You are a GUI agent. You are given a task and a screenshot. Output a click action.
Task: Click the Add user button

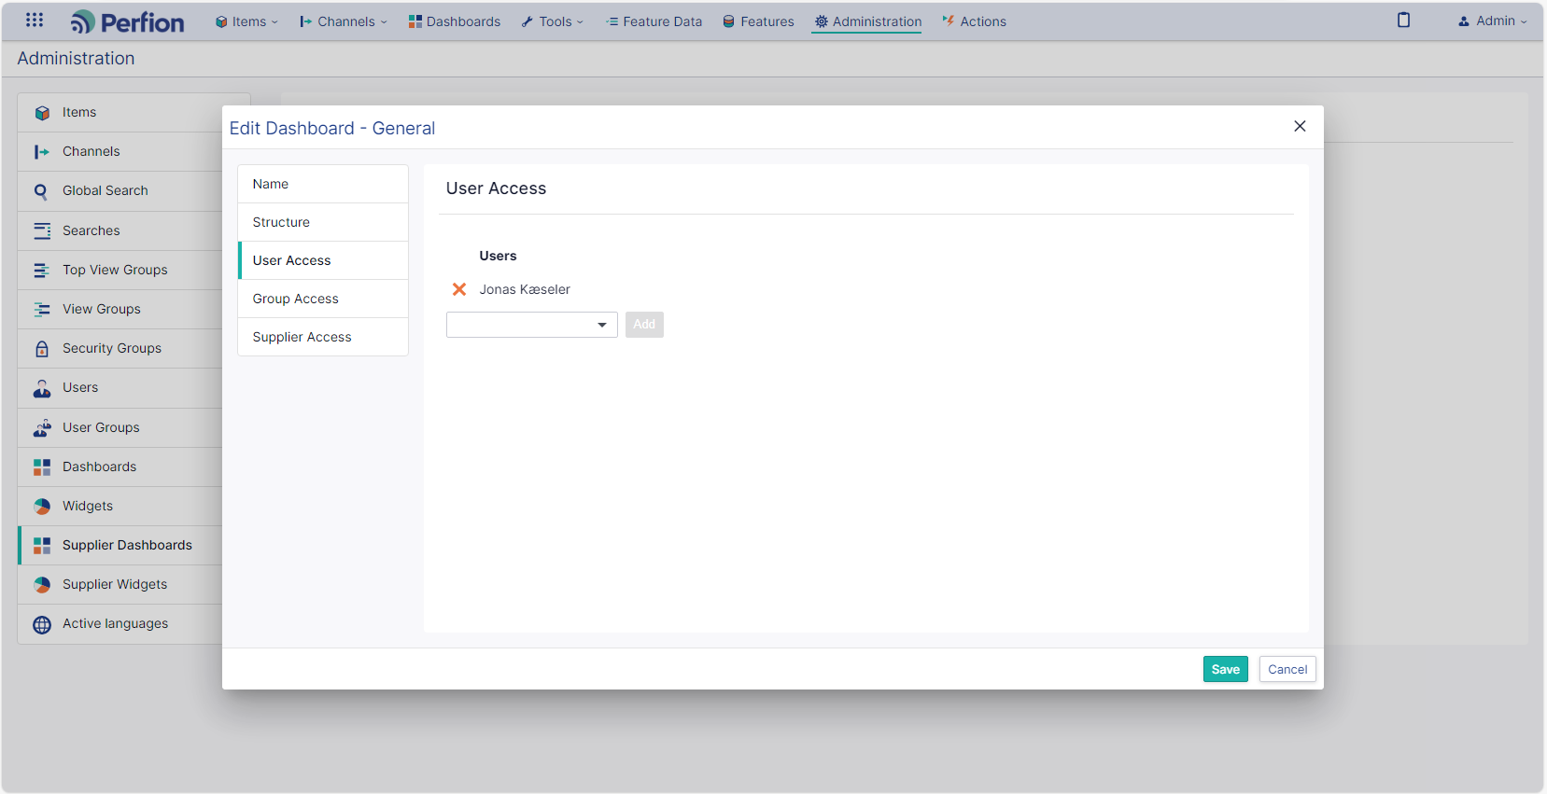click(644, 325)
